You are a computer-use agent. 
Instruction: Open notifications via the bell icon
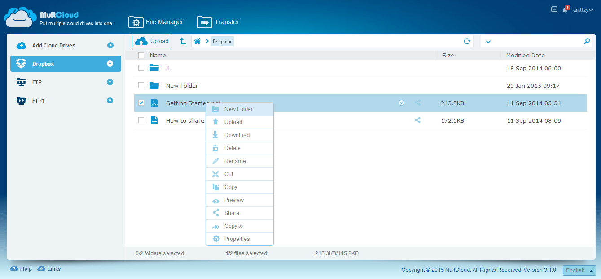pyautogui.click(x=565, y=9)
